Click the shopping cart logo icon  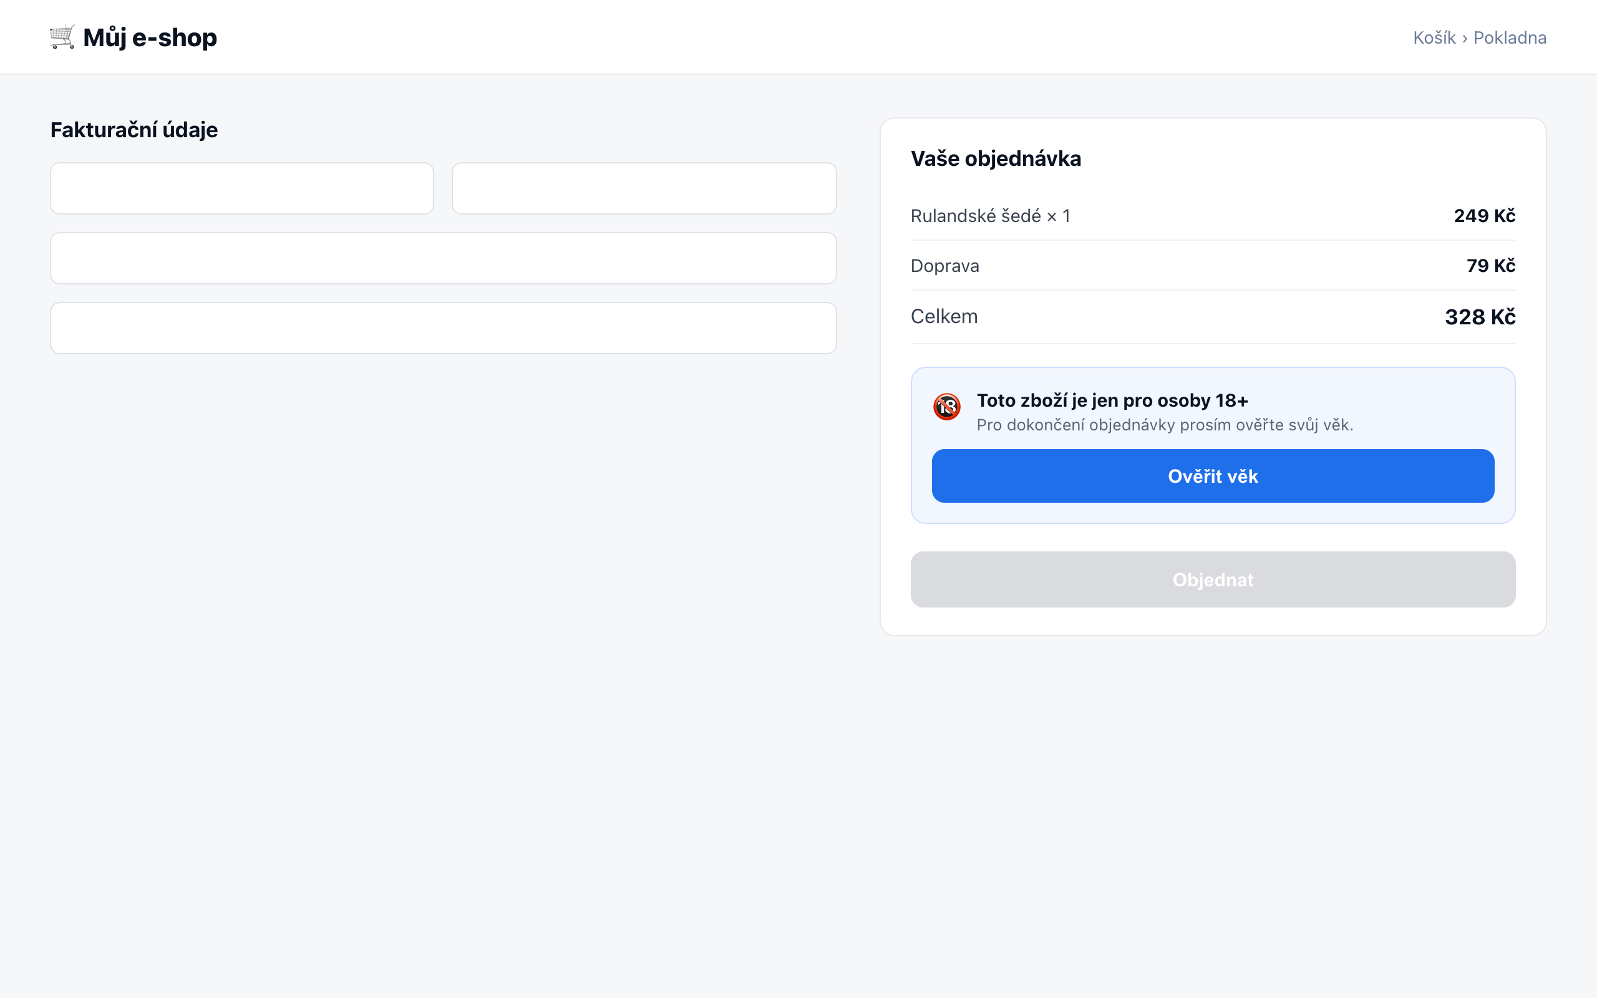click(62, 37)
